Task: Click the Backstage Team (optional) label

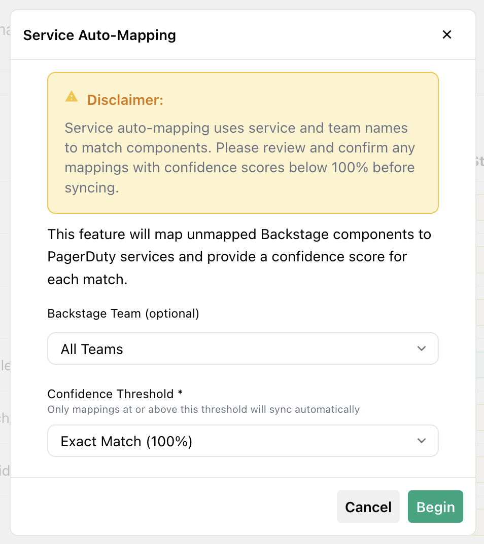Action: click(123, 314)
